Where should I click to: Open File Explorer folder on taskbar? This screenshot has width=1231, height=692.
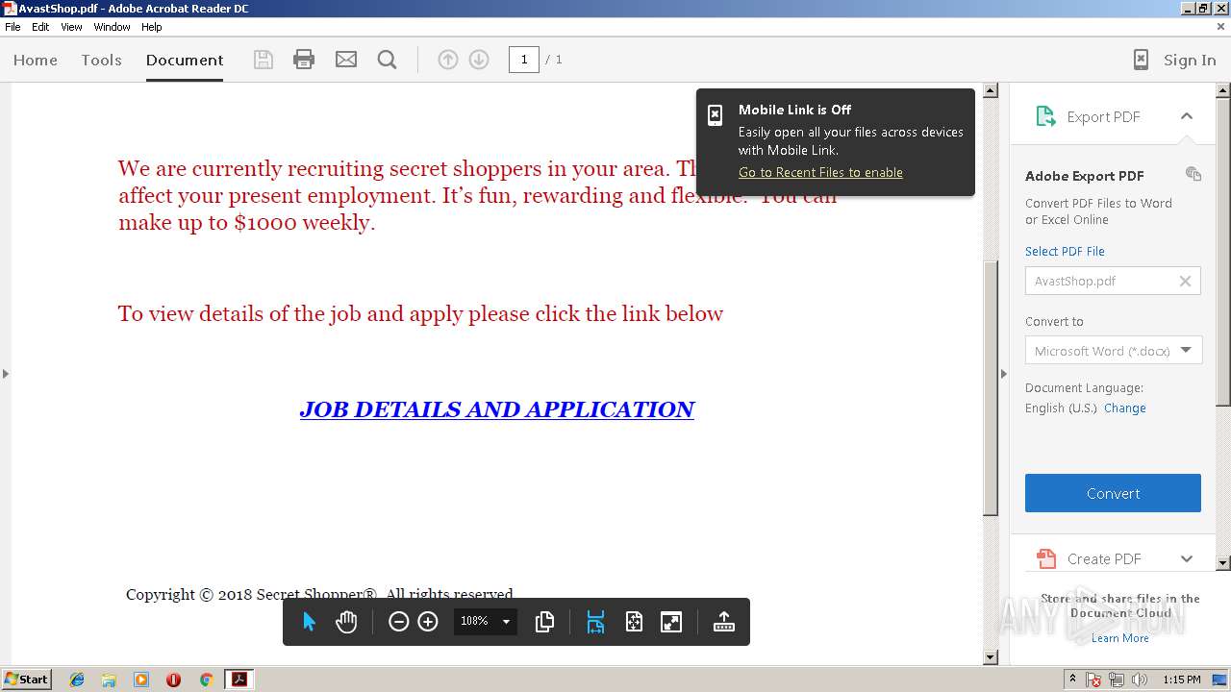[x=109, y=680]
